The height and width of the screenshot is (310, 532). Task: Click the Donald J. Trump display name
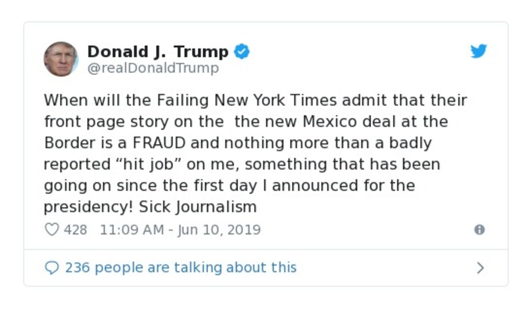pos(158,52)
